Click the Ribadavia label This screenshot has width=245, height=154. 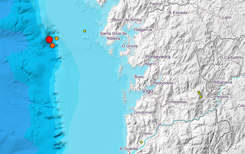[223, 82]
